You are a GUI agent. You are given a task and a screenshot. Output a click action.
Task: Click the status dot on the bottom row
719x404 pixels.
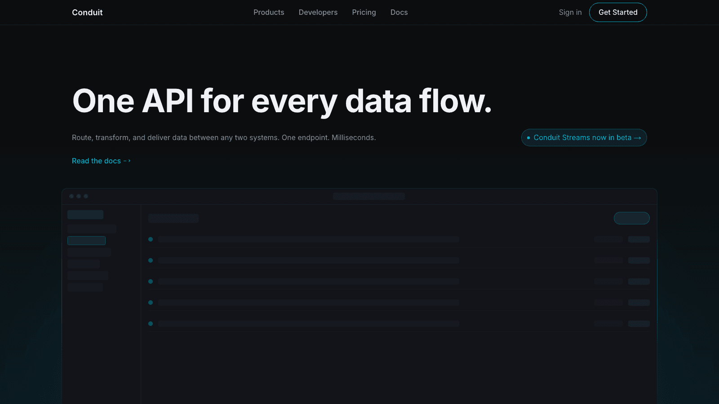[151, 324]
